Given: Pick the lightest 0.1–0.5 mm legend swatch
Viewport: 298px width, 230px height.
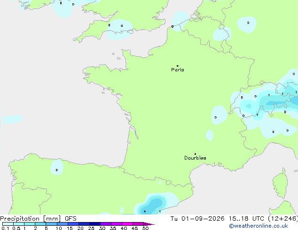Looking at the screenshot, I should (x=8, y=224).
